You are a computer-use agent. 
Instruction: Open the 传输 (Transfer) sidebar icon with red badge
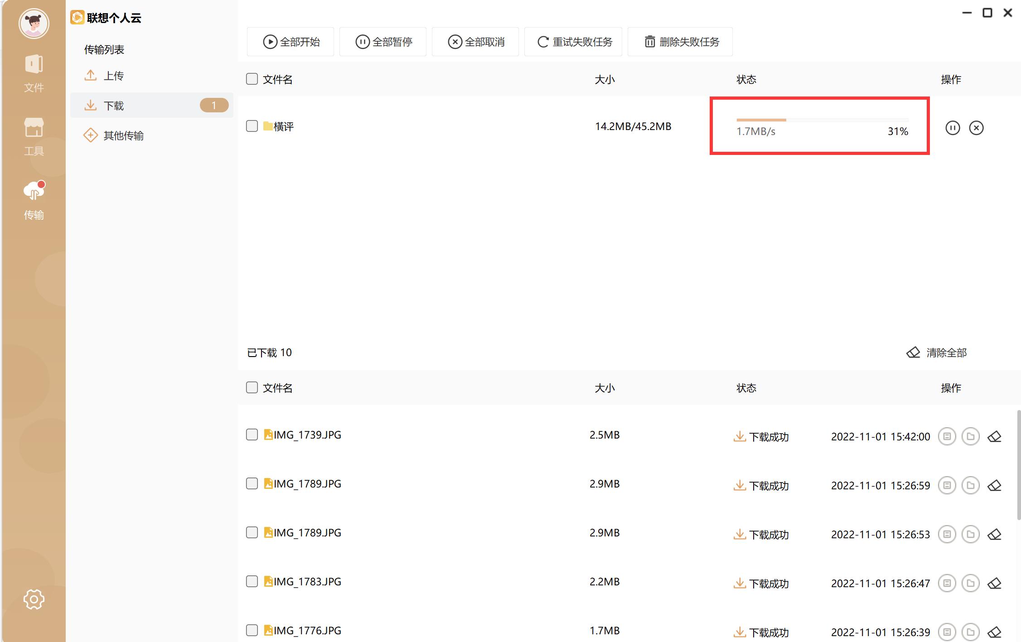pos(34,199)
